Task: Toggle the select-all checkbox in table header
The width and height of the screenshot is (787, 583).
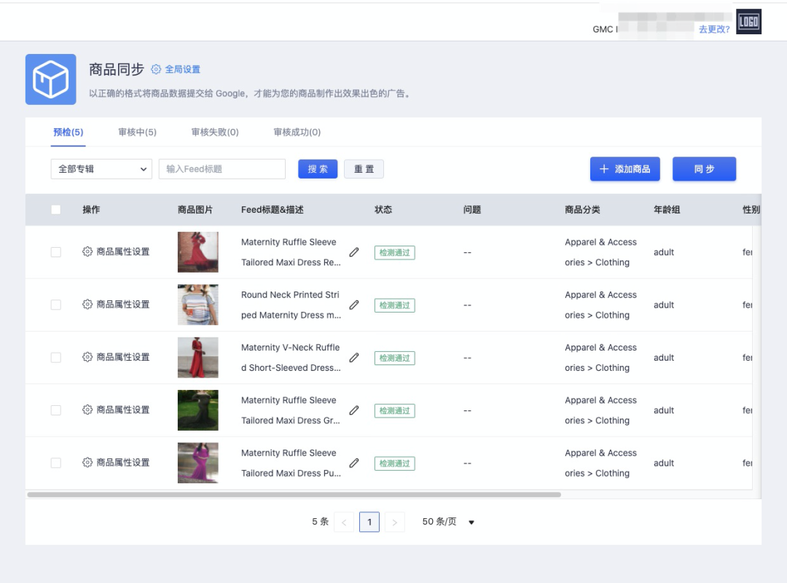Action: (56, 210)
